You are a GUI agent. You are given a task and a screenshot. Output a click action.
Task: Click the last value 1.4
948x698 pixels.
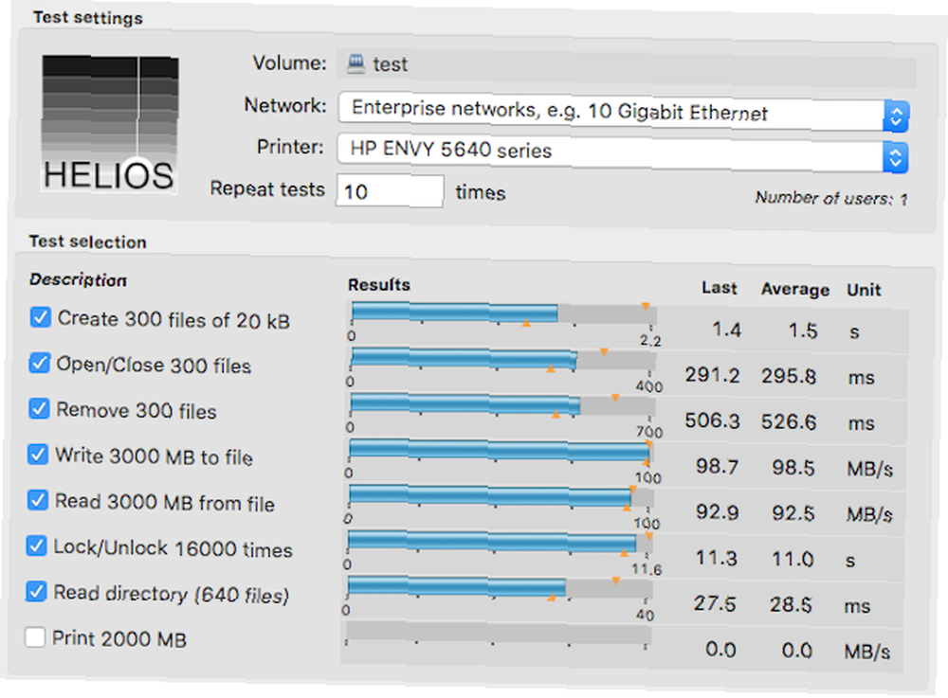point(726,330)
